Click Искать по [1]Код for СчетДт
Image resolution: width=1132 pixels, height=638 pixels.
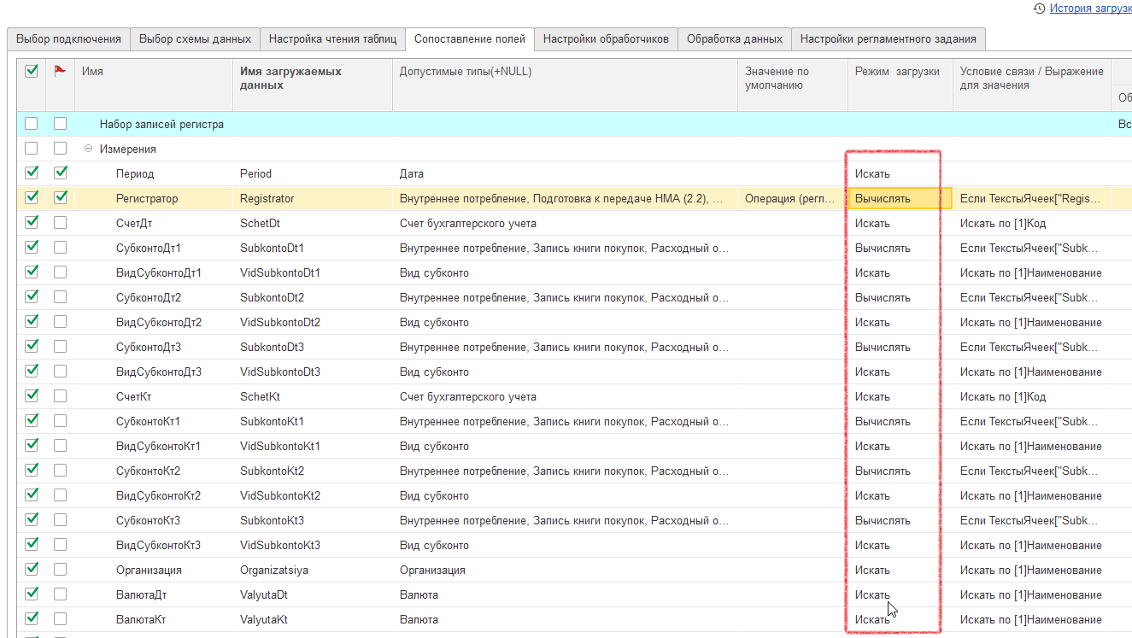[x=1031, y=223]
